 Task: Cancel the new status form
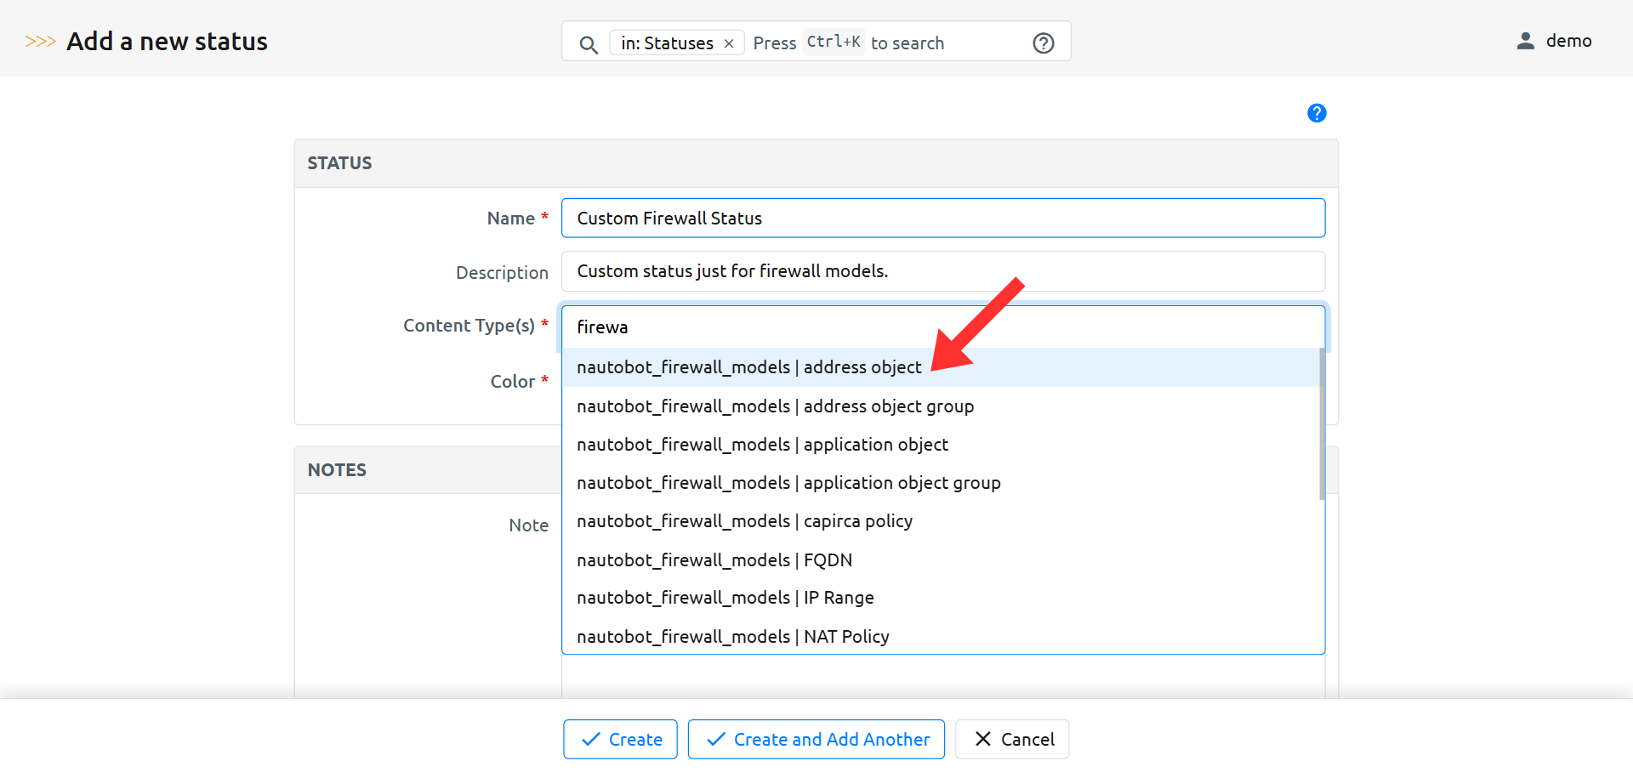[x=1012, y=740]
